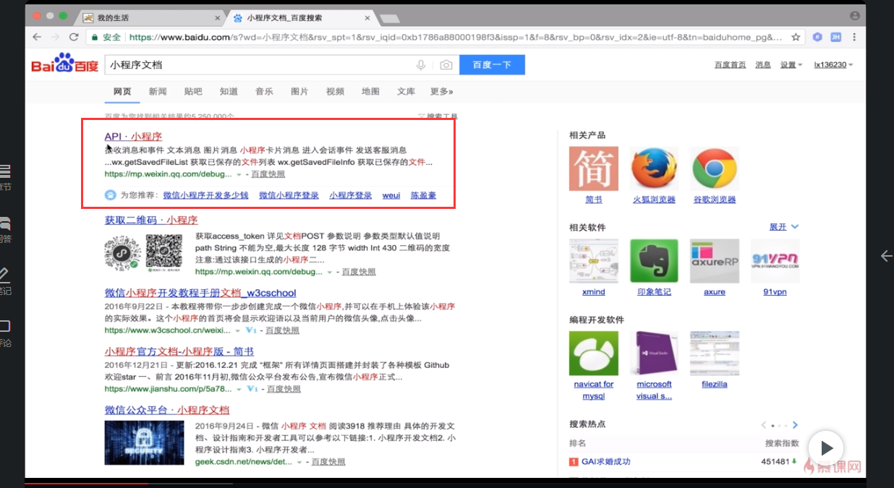894x488 pixels.
Task: Click the Chrome profile avatar icon
Action: (x=854, y=15)
